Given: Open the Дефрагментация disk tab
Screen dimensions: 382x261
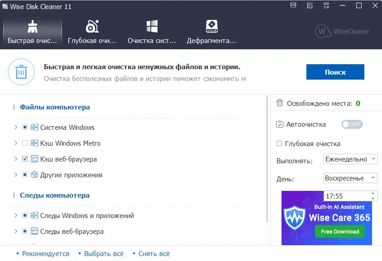Looking at the screenshot, I should 211,31.
